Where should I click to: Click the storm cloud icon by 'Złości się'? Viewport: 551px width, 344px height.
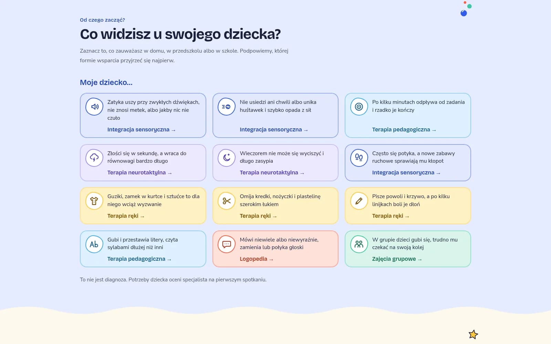pos(94,158)
